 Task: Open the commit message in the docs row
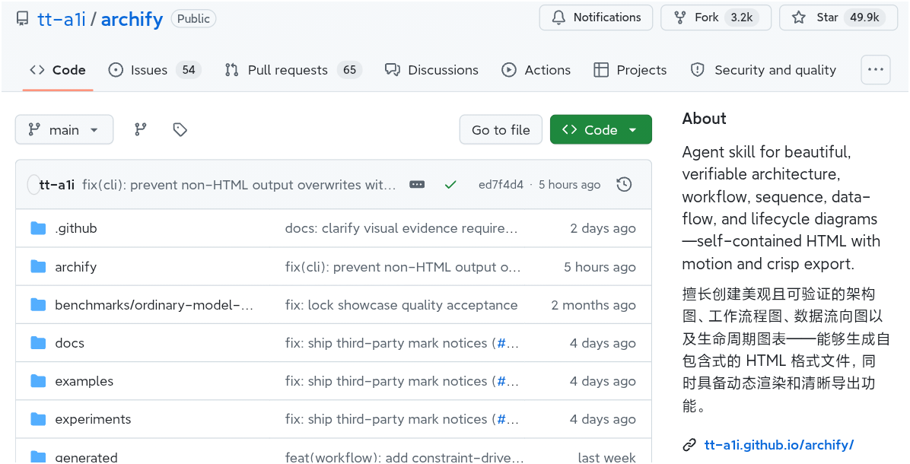(388, 343)
